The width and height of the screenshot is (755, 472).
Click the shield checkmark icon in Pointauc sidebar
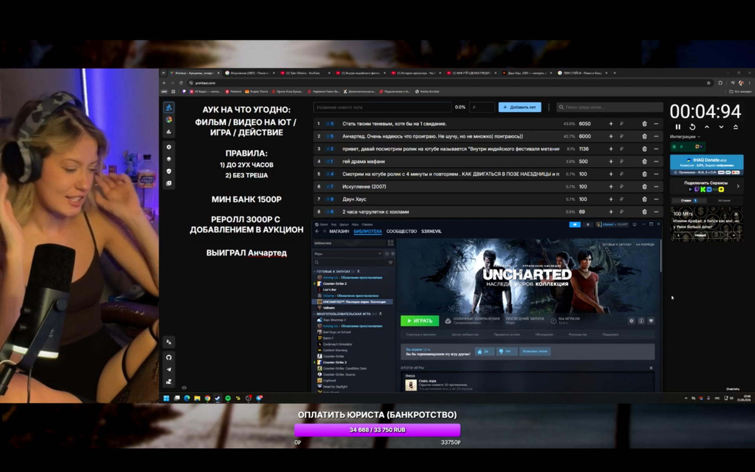tap(169, 171)
